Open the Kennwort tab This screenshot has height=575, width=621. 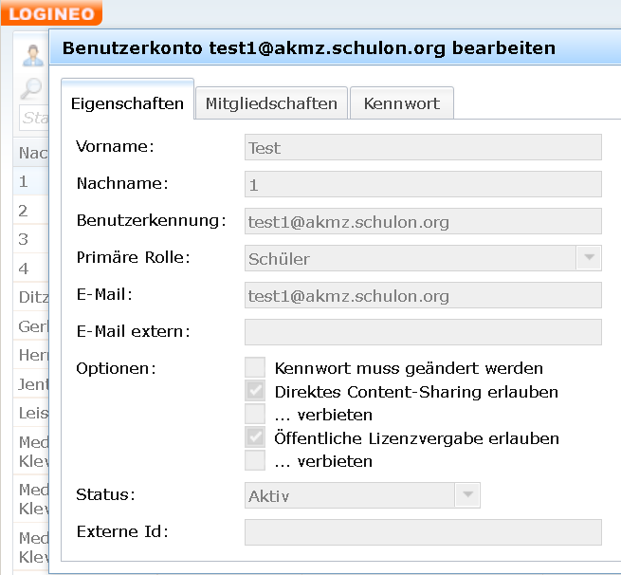pyautogui.click(x=401, y=103)
